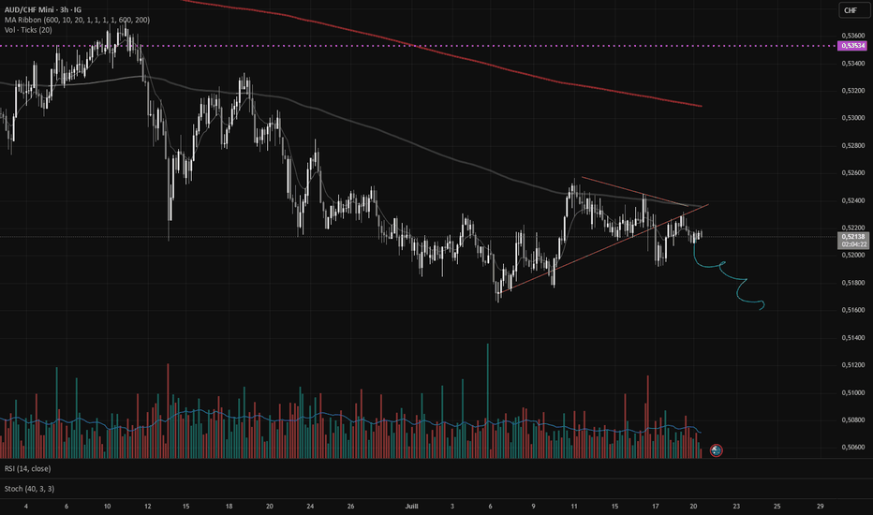This screenshot has width=873, height=515.
Task: Click the RSI (14, close) pane label
Action: (x=27, y=469)
